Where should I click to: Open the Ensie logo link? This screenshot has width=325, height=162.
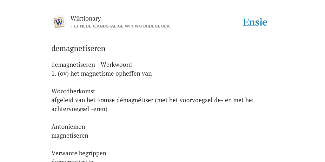(x=255, y=22)
